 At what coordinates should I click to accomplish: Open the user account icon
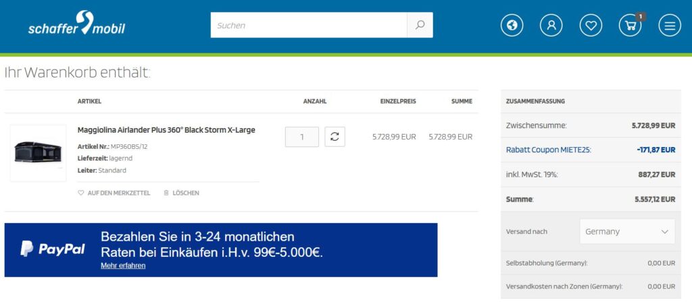(551, 26)
